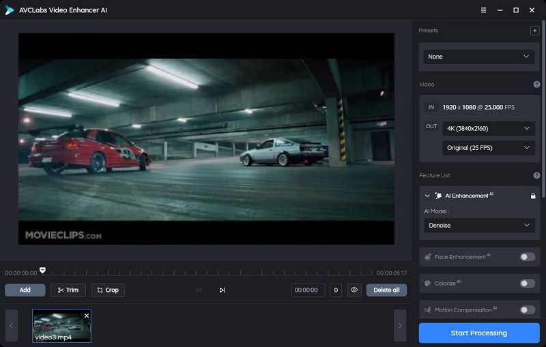Image resolution: width=546 pixels, height=347 pixels.
Task: Open output resolution 4K dropdown
Action: pos(489,128)
